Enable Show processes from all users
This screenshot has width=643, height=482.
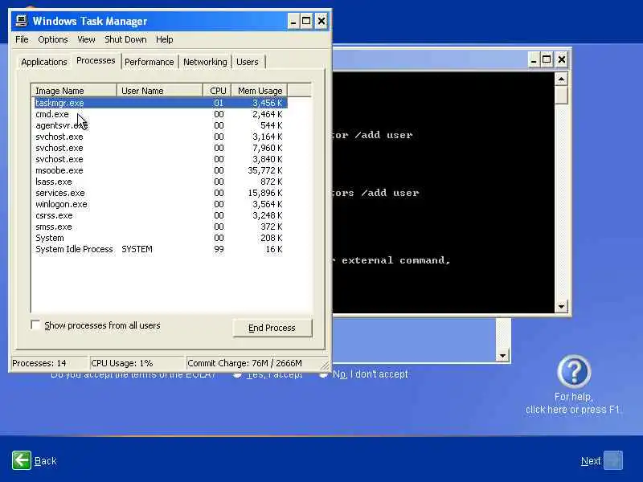(35, 325)
